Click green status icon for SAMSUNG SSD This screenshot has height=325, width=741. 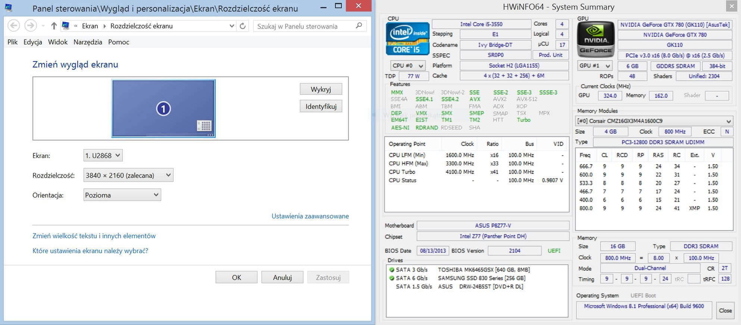[391, 278]
